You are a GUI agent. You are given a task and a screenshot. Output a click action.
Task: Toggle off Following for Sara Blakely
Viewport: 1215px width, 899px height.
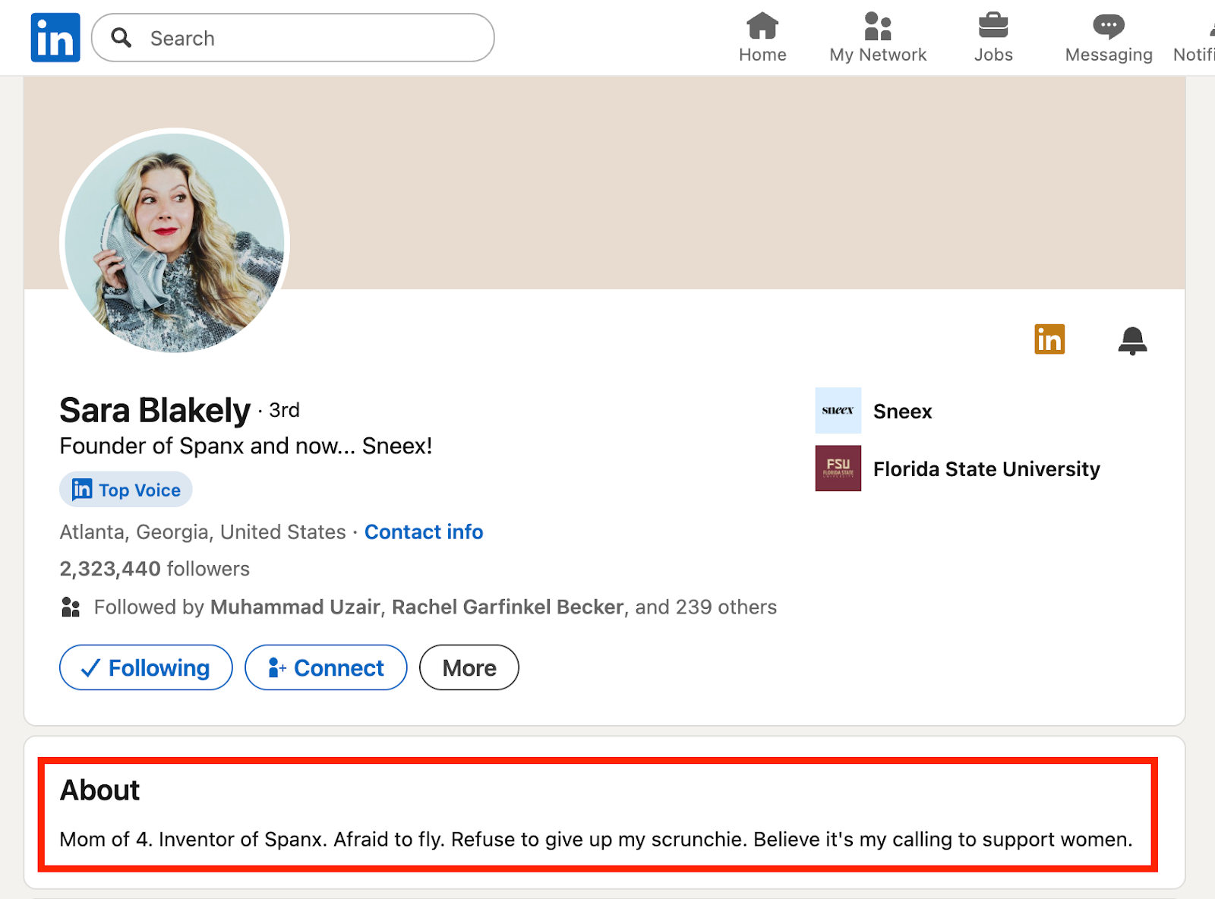pos(145,667)
